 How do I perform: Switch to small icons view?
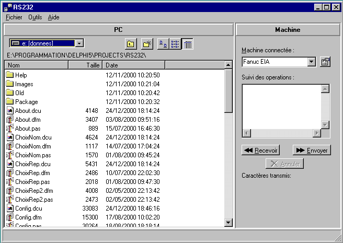point(163,44)
